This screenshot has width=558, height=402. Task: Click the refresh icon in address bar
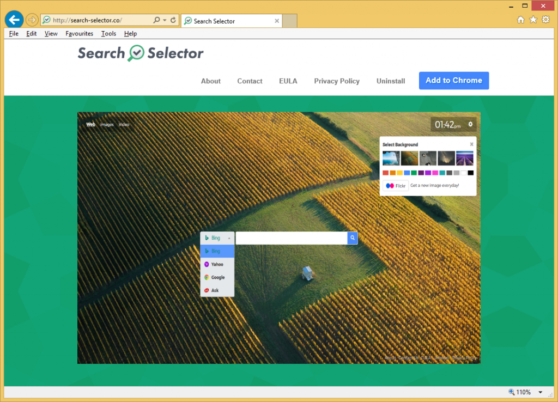pos(173,20)
